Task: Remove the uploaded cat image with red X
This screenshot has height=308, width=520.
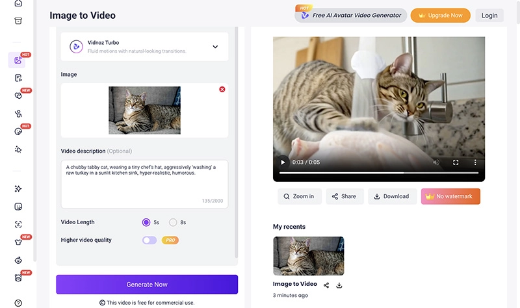Action: pos(222,89)
